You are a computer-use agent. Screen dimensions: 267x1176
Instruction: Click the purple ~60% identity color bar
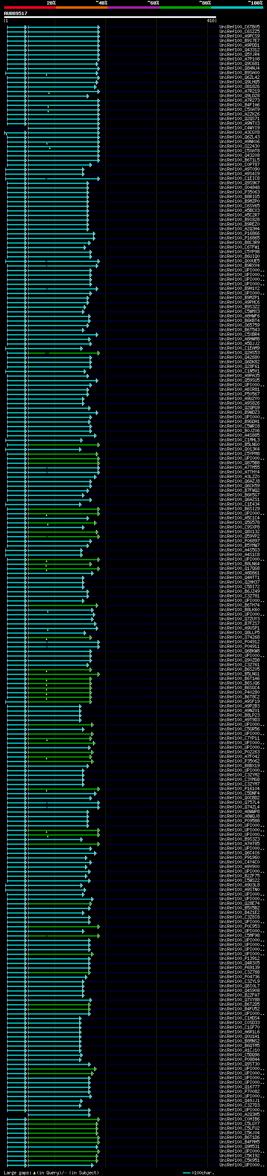(x=133, y=8)
